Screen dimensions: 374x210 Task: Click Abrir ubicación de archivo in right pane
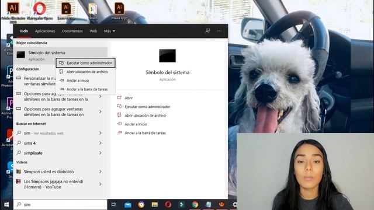[146, 116]
